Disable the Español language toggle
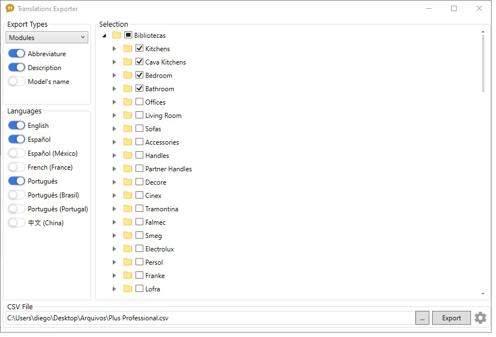Viewport: 496px width, 337px height. tap(17, 140)
